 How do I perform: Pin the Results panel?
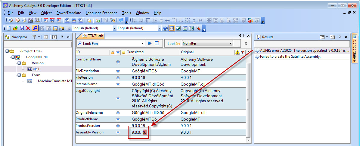[340, 37]
